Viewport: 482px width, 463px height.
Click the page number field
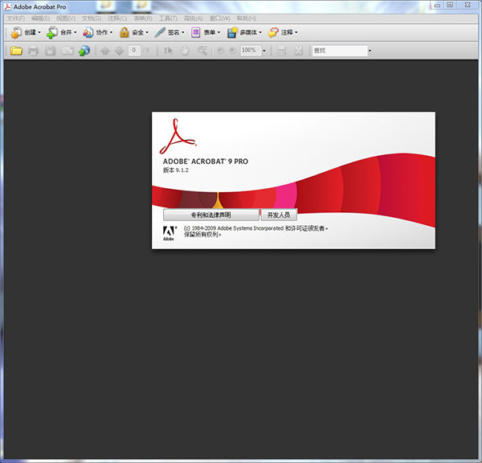click(134, 50)
